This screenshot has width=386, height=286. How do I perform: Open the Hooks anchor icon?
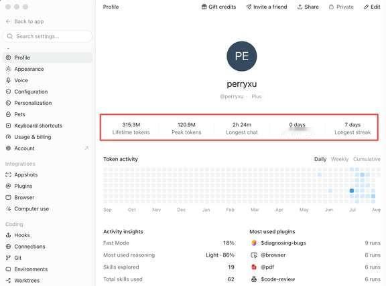pos(8,235)
